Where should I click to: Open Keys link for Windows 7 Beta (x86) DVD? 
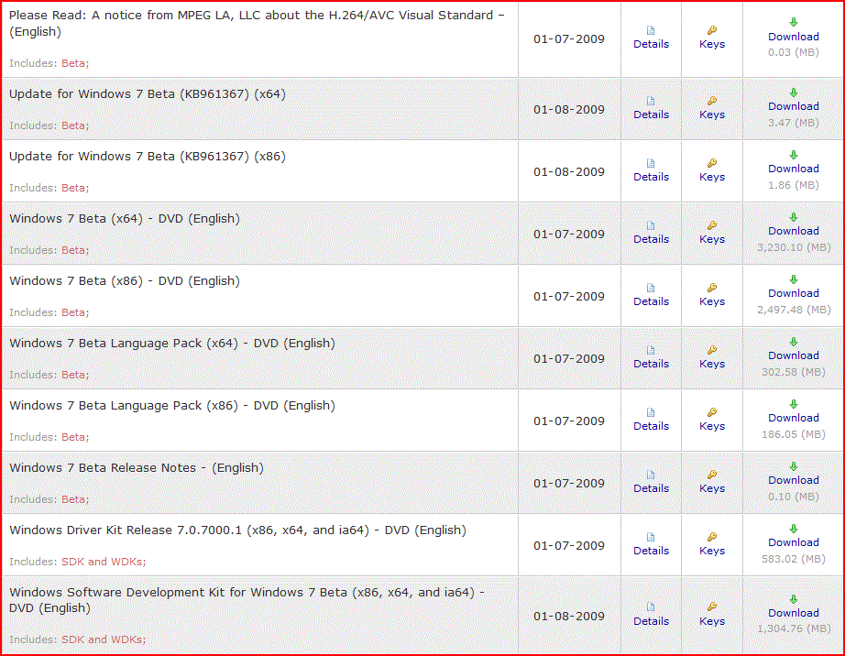click(x=712, y=301)
